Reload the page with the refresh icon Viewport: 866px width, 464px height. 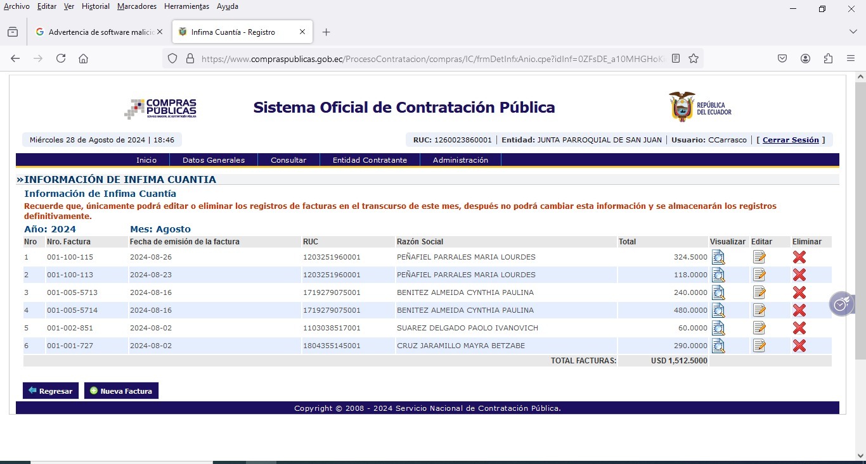pyautogui.click(x=61, y=58)
